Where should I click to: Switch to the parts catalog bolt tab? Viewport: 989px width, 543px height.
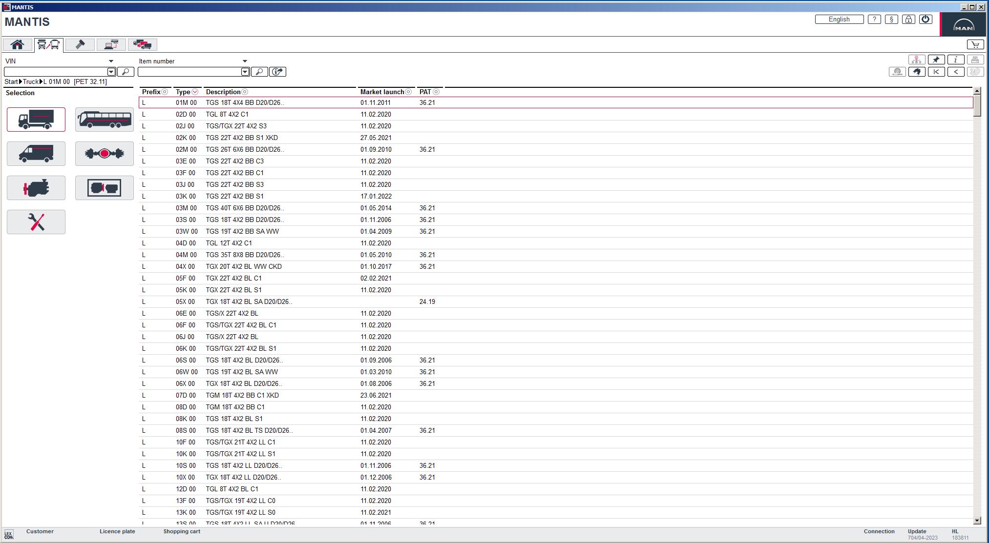(80, 44)
